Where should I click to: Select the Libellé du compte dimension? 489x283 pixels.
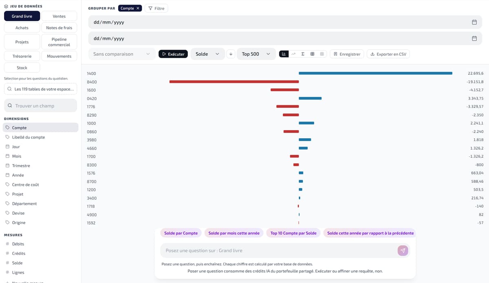[x=40, y=137]
